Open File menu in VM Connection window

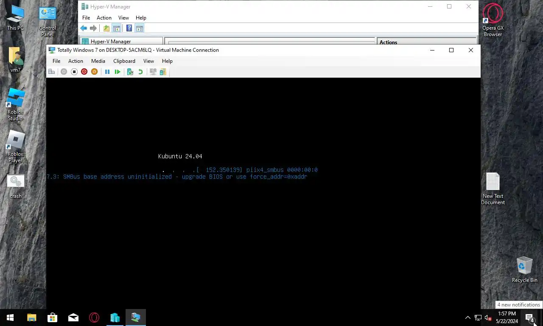[56, 61]
